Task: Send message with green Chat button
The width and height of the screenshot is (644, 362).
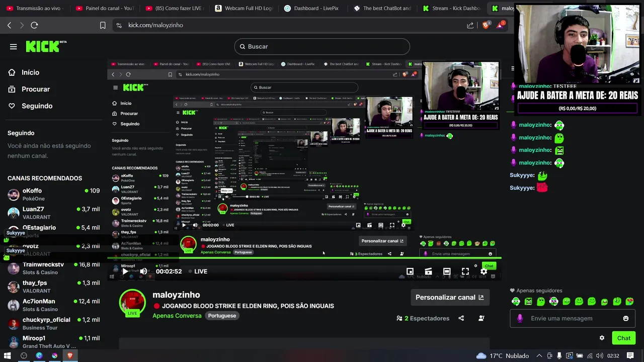Action: [624, 338]
